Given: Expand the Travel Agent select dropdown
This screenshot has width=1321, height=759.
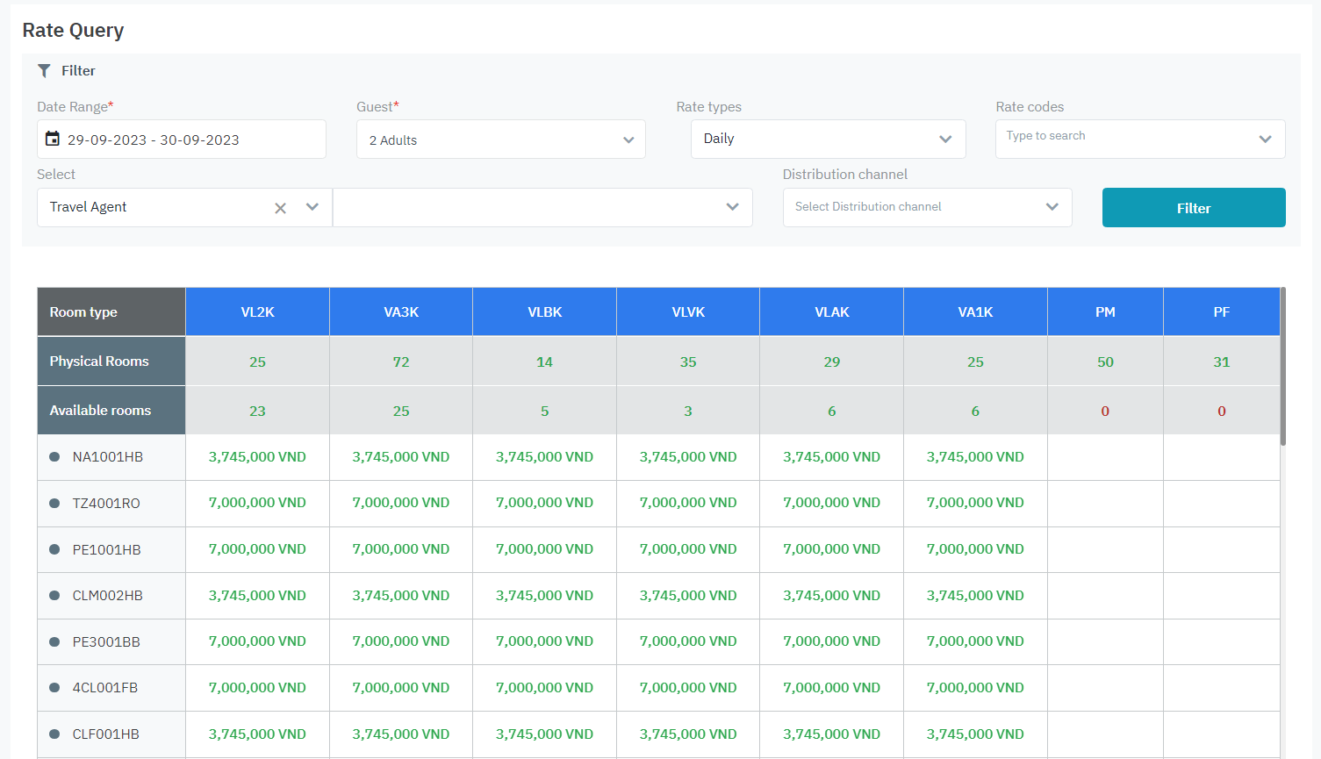Looking at the screenshot, I should (312, 207).
